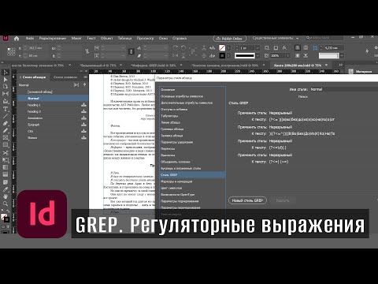This screenshot has height=284, width=378.
Task: Switch to Мифарин GREP.indd document tab
Action: coord(154,65)
